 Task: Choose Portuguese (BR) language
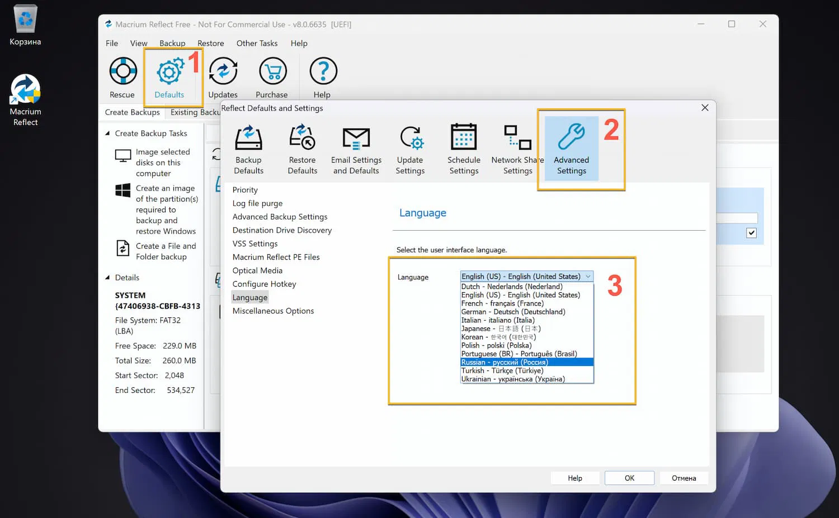[526, 354]
